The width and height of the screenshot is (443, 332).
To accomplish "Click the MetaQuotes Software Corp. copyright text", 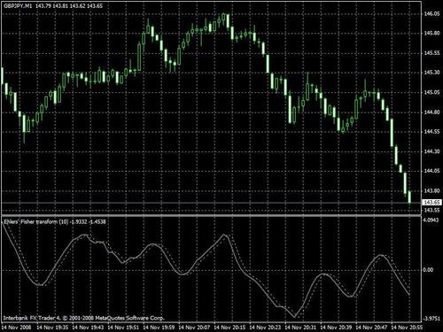I will coord(129,318).
